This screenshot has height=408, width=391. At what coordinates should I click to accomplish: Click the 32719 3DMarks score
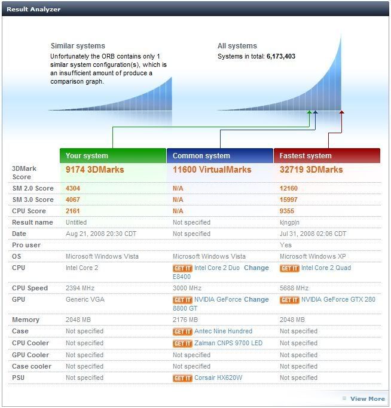311,170
